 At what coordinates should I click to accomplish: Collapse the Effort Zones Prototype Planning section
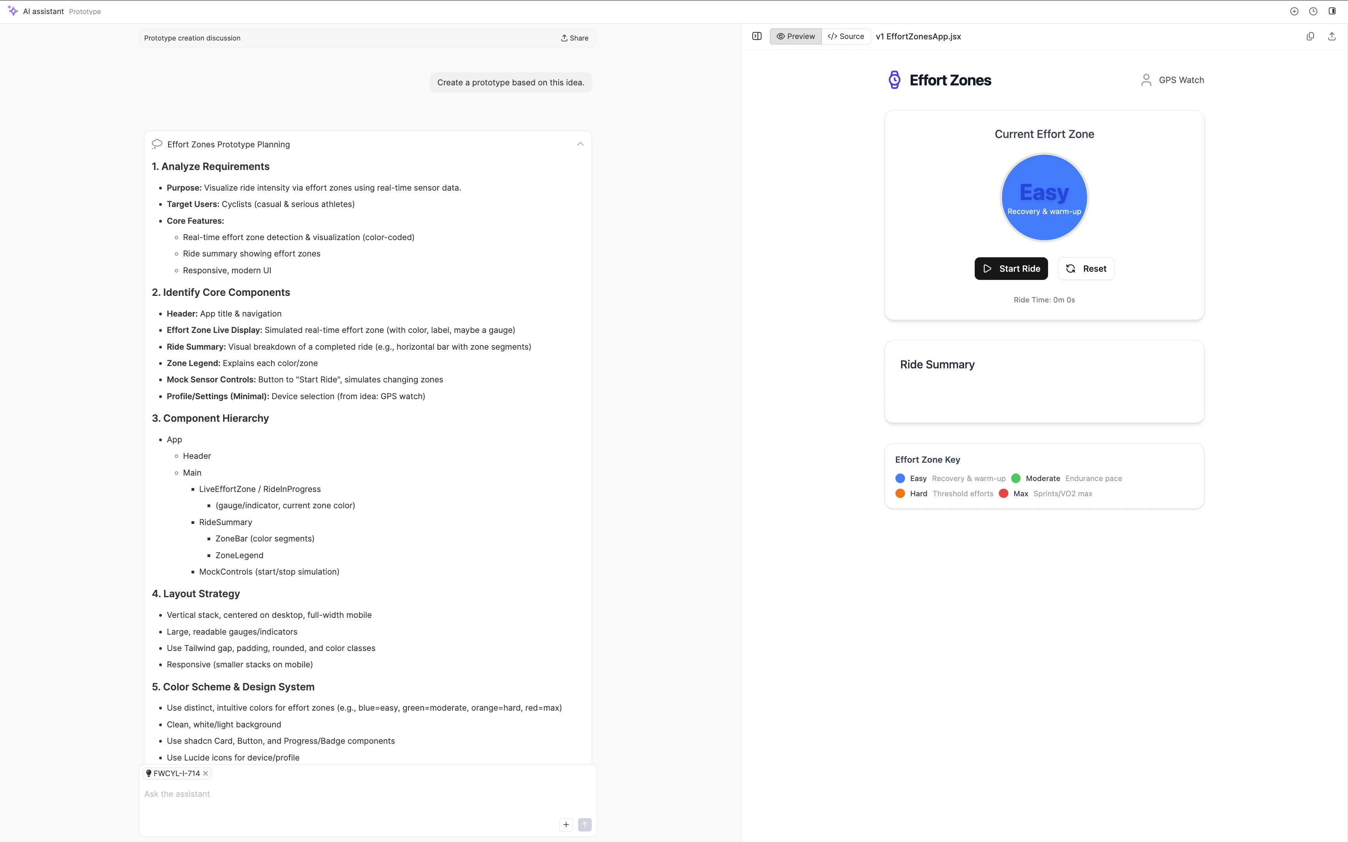580,144
